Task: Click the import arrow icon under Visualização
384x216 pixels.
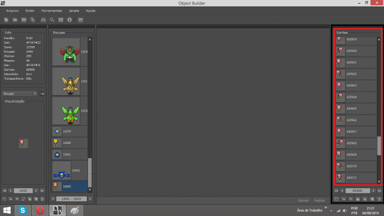Action: click(11, 199)
